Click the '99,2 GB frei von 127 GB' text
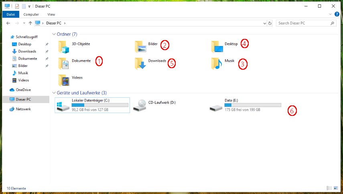The image size is (343, 194). click(x=90, y=110)
